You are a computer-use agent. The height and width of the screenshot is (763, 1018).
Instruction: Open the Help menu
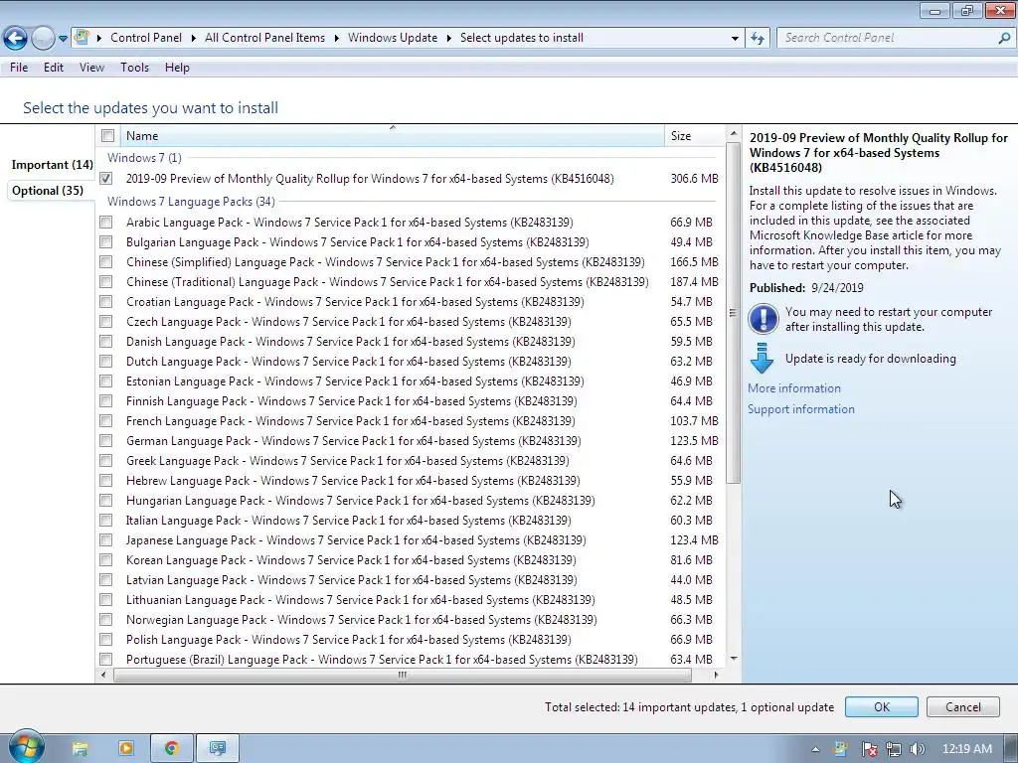[x=177, y=68]
